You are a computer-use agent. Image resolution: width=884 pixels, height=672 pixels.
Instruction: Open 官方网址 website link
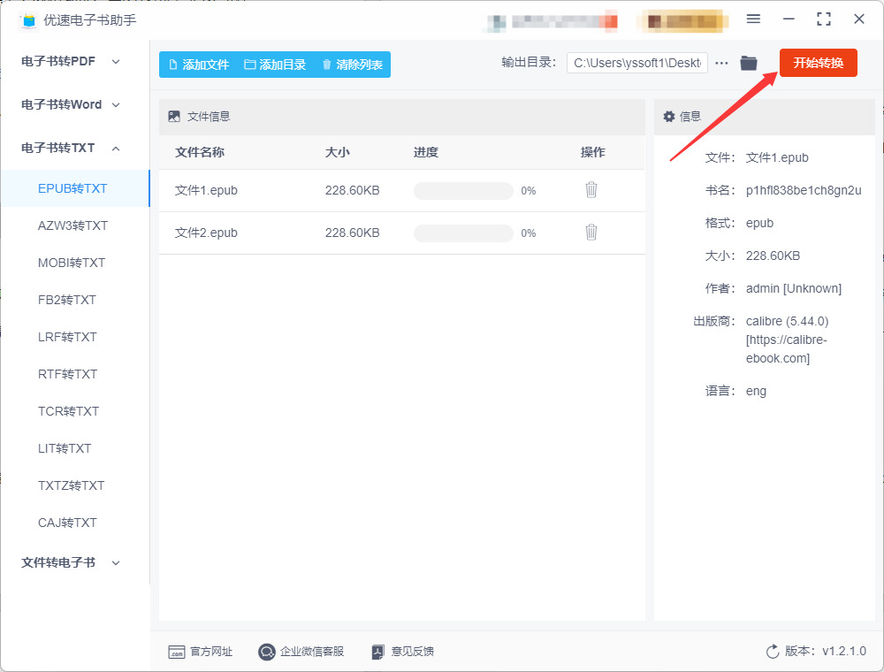point(200,652)
